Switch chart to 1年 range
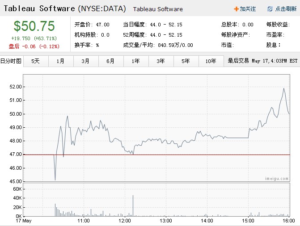Screen dimensions: 300x226 (x=136, y=61)
